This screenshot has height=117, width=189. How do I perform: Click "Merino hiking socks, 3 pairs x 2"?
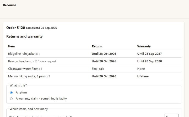pos(29,76)
